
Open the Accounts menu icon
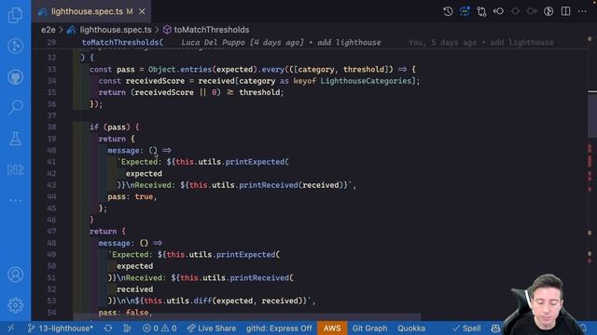point(15,275)
